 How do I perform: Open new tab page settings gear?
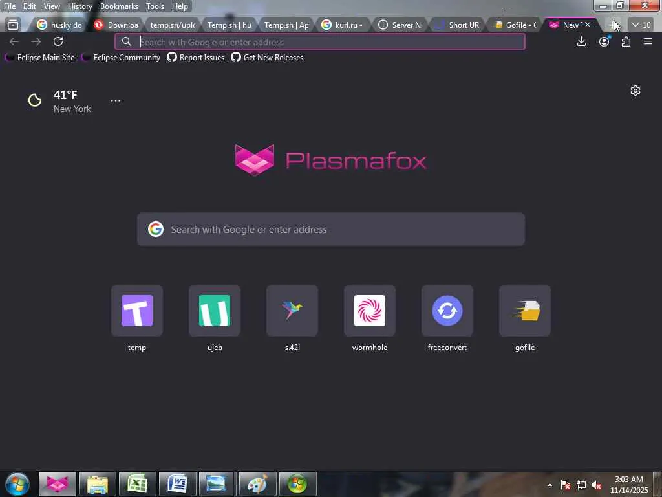[635, 91]
